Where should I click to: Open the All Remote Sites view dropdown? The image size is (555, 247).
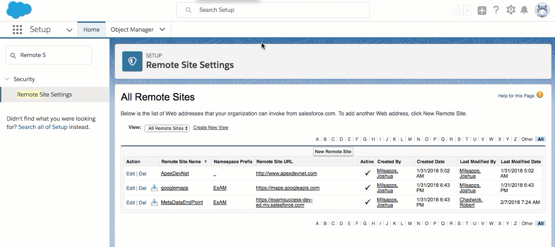point(167,128)
